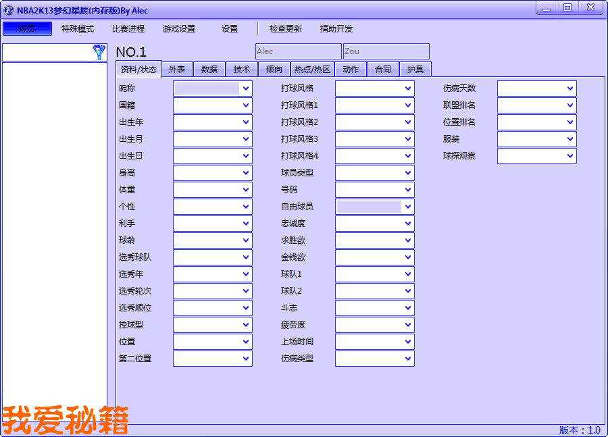Click the 检查更新 button

tap(286, 29)
